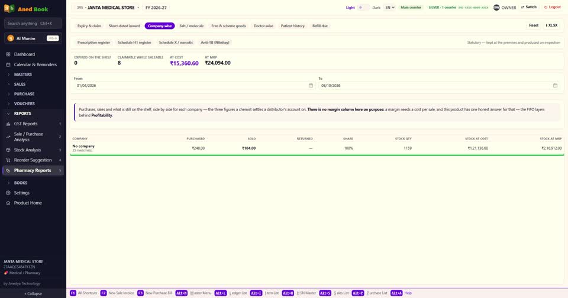Expand the BOOKS sidebar section
Viewport: 568px width, 298px height.
click(33, 183)
